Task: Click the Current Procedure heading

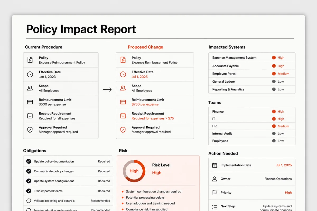Action: click(44, 47)
